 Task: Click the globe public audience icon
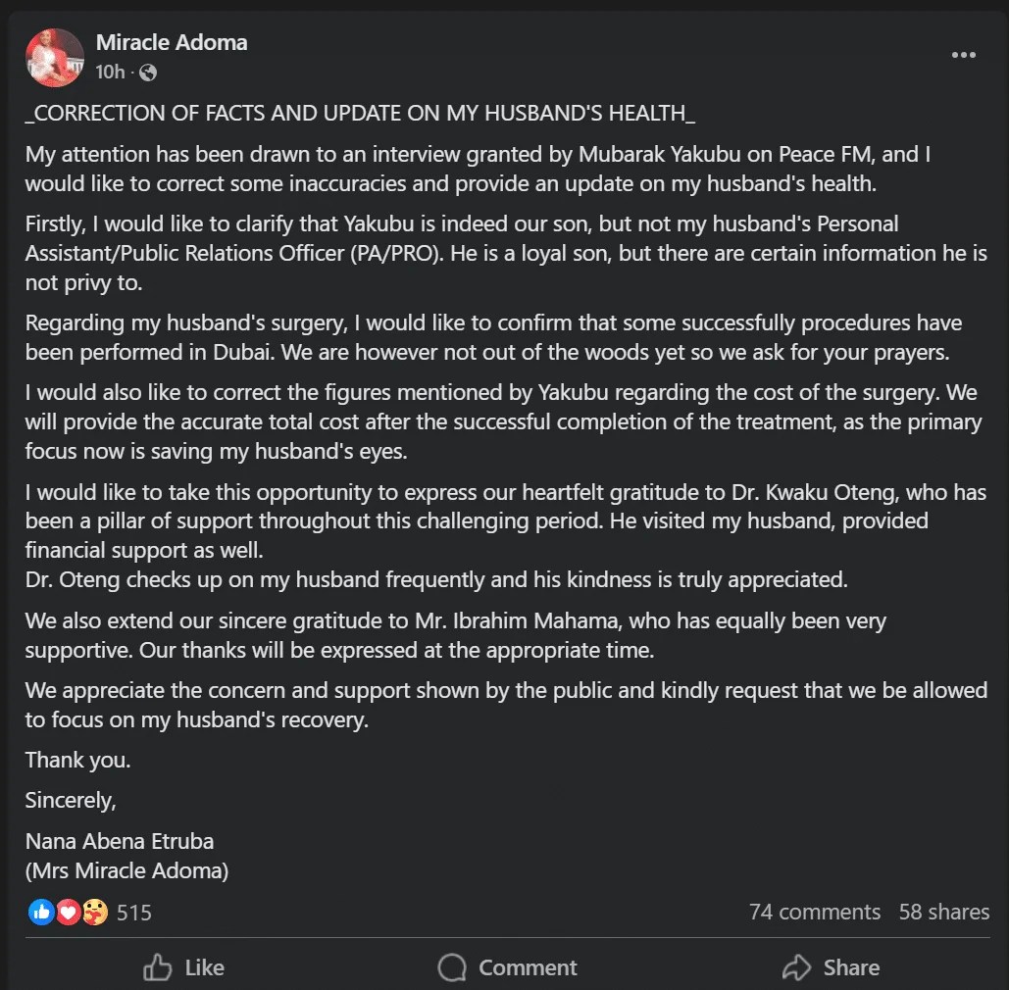(148, 73)
